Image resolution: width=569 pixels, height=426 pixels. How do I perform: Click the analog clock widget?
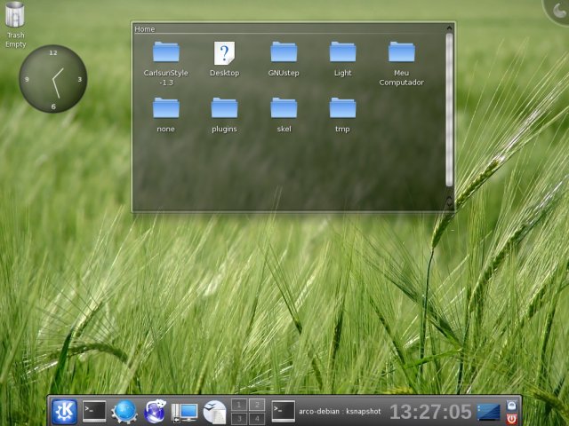(x=53, y=79)
